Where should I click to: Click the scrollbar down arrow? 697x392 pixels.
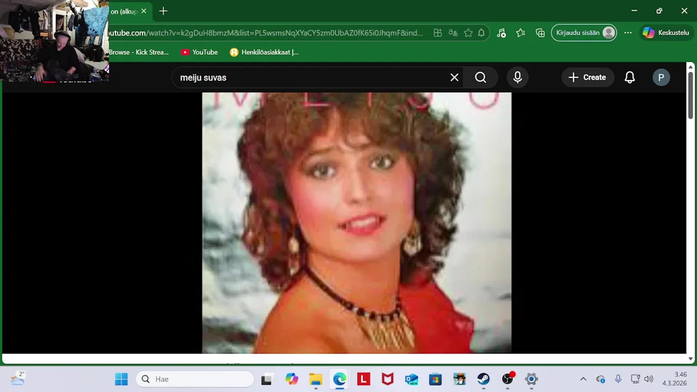pos(690,359)
